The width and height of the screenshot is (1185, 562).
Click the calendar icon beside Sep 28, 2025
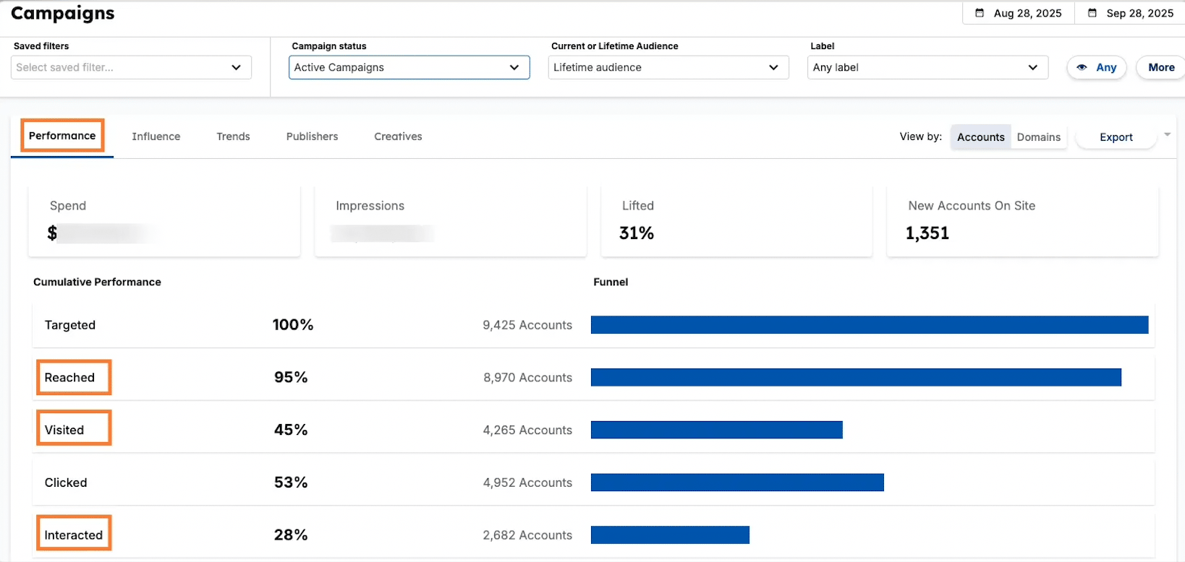(x=1092, y=13)
